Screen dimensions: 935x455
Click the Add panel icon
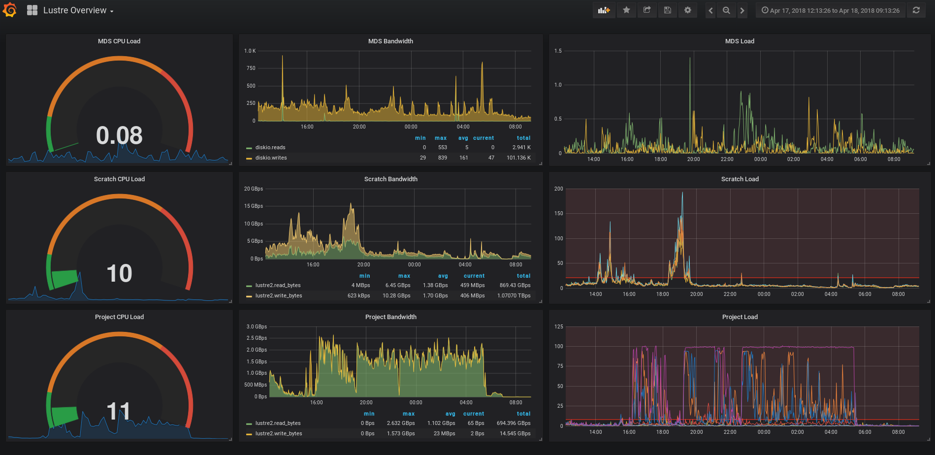click(604, 10)
